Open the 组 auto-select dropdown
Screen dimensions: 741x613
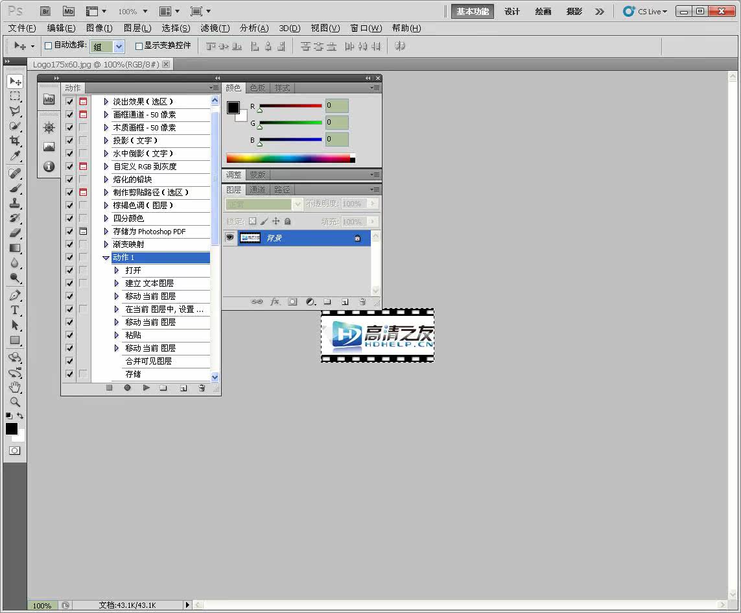(119, 46)
